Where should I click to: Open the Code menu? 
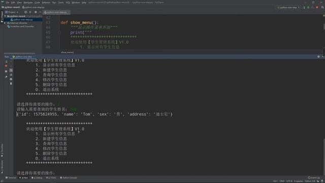pos(37,3)
